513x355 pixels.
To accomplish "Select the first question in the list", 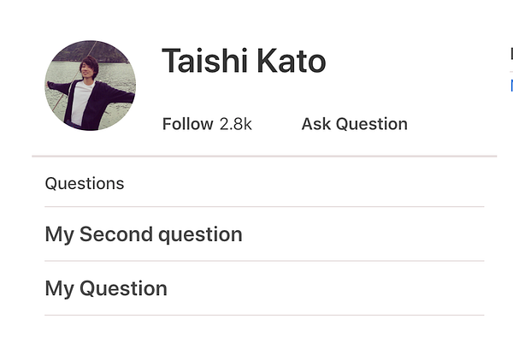I will [x=144, y=234].
